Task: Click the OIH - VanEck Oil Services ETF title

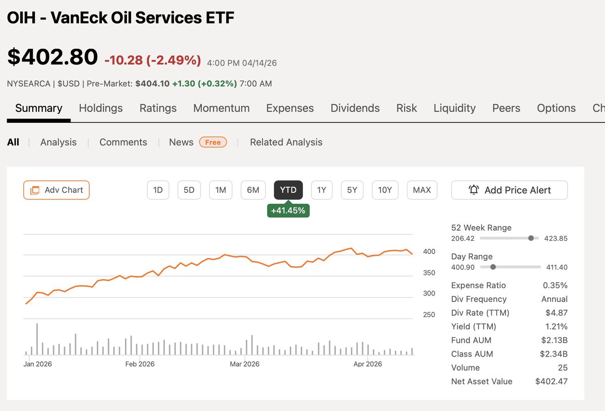Action: click(x=120, y=18)
